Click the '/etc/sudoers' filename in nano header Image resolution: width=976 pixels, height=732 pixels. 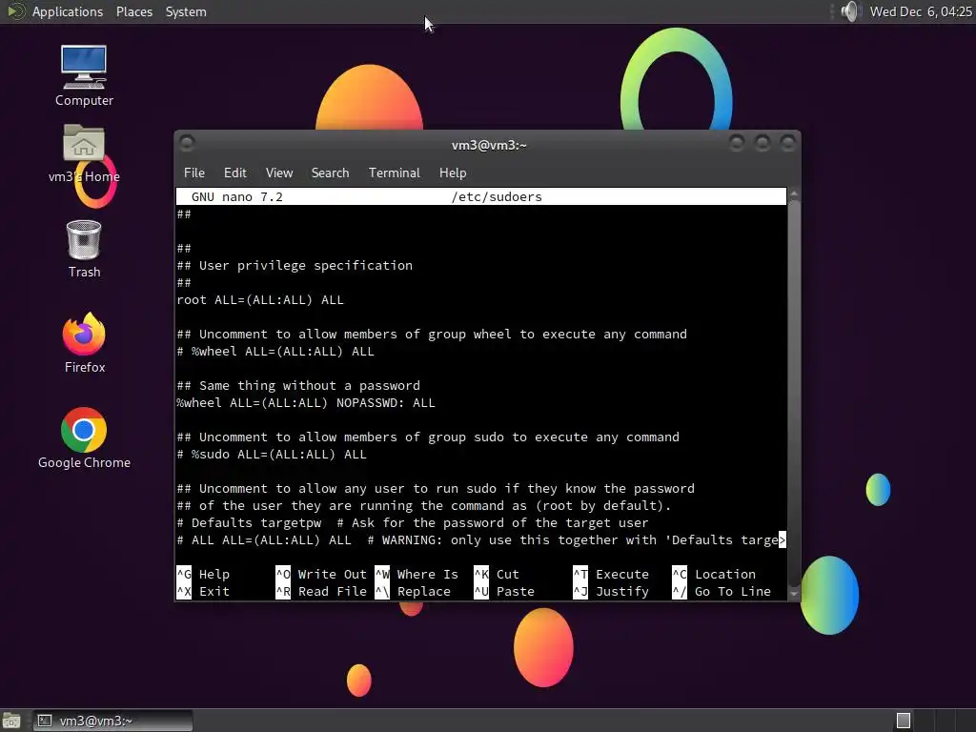point(497,196)
